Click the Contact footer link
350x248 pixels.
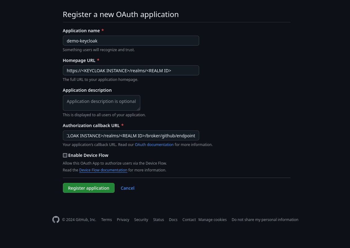(189, 219)
